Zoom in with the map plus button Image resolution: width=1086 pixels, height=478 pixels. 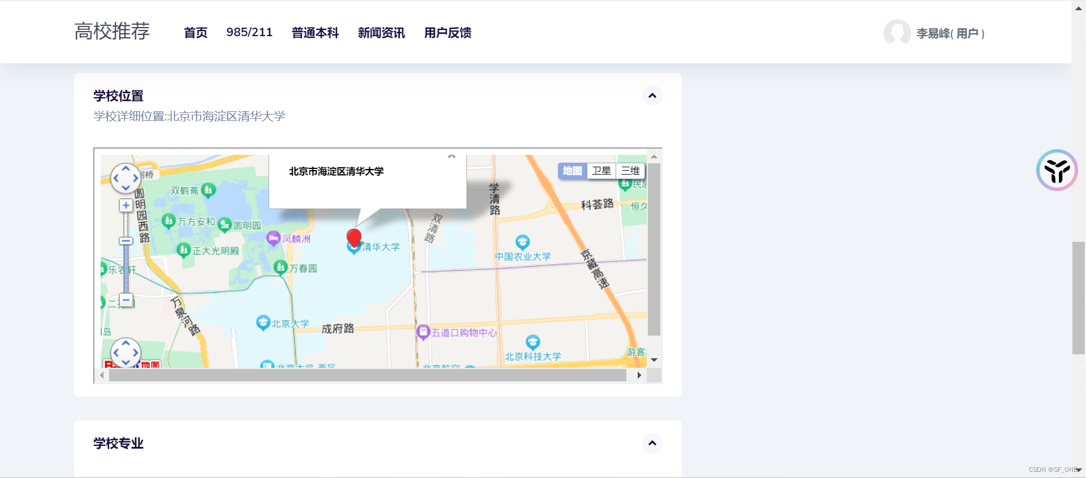click(126, 205)
